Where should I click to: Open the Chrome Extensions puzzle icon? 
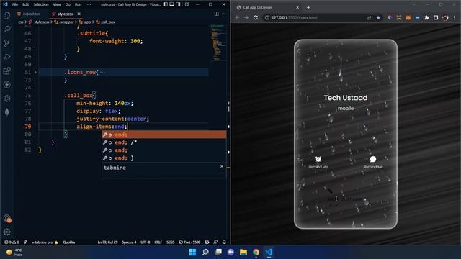[426, 17]
